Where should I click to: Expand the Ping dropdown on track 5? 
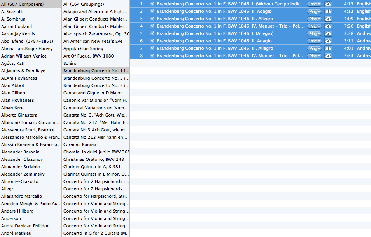click(314, 33)
